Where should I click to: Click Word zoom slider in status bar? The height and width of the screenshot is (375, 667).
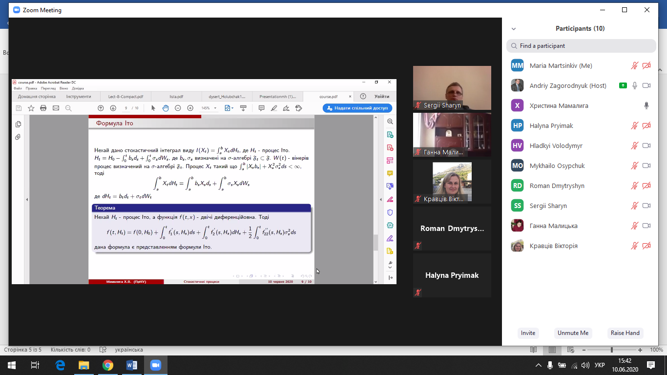[x=611, y=350]
